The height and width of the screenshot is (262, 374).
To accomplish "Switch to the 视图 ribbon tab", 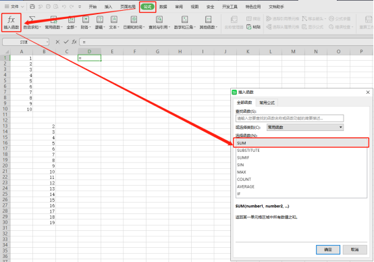I will (x=194, y=7).
